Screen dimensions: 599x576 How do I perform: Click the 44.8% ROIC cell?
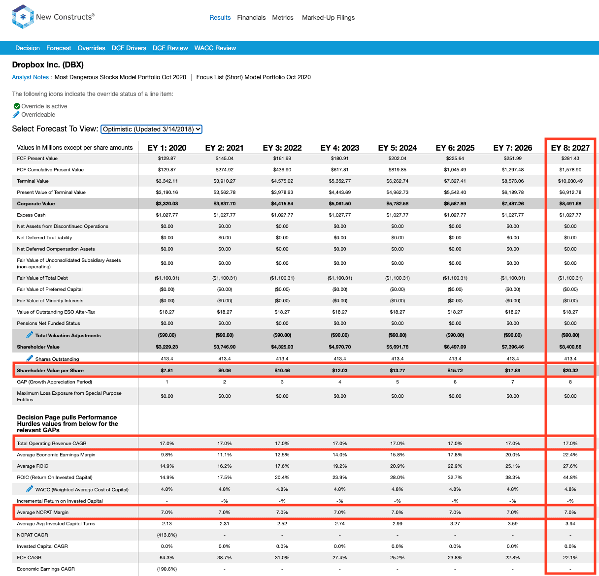(570, 478)
